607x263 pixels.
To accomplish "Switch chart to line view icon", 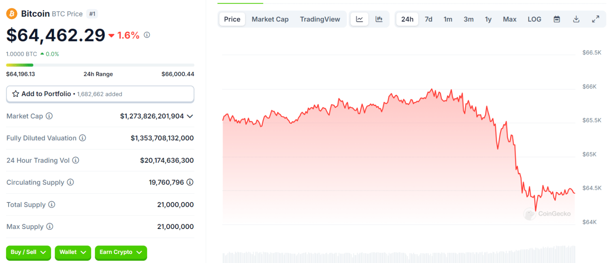I will coord(360,19).
